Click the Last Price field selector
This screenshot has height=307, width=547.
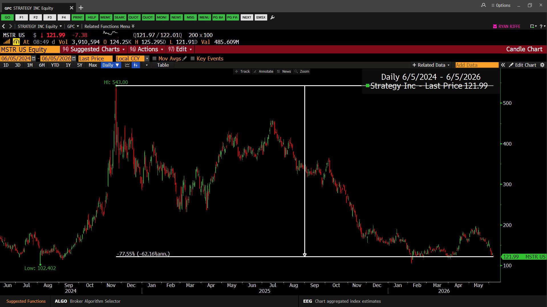(x=95, y=58)
